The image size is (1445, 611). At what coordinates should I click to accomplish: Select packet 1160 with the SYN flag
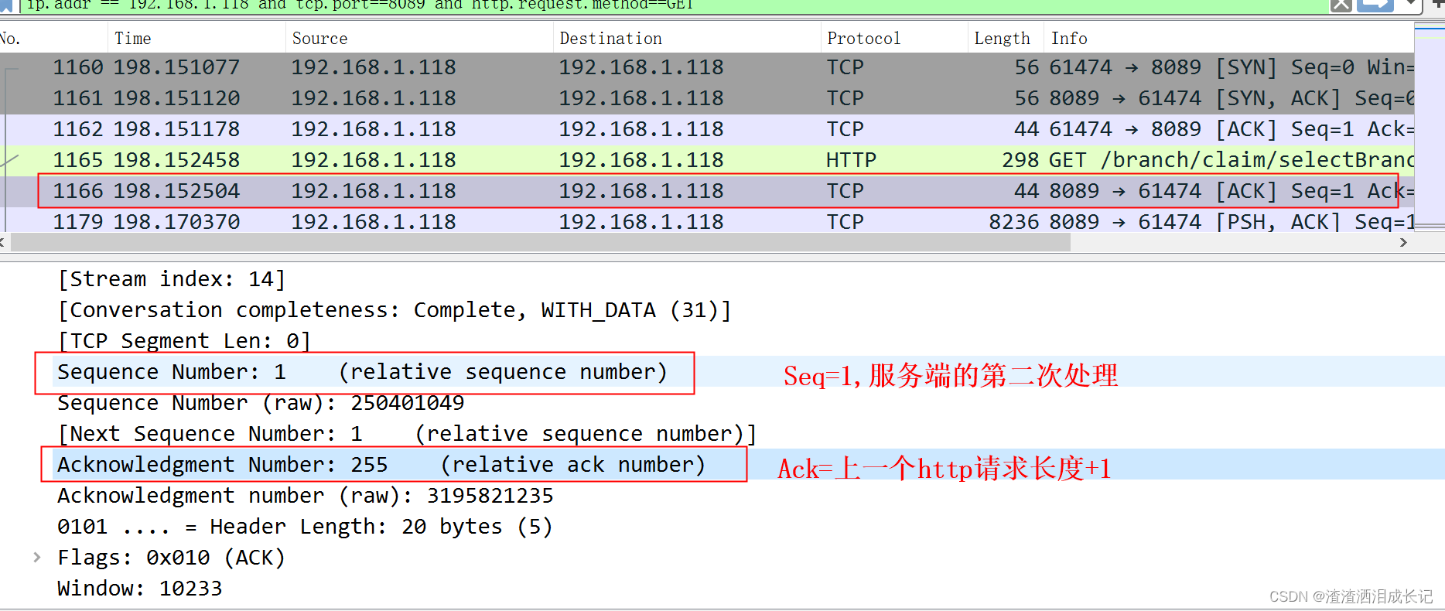coord(707,68)
